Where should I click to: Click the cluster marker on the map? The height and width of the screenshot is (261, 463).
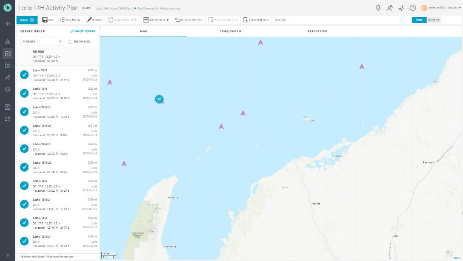point(159,99)
